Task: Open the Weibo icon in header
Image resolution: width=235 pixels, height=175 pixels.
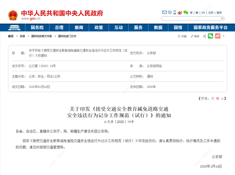Action: click(x=180, y=12)
